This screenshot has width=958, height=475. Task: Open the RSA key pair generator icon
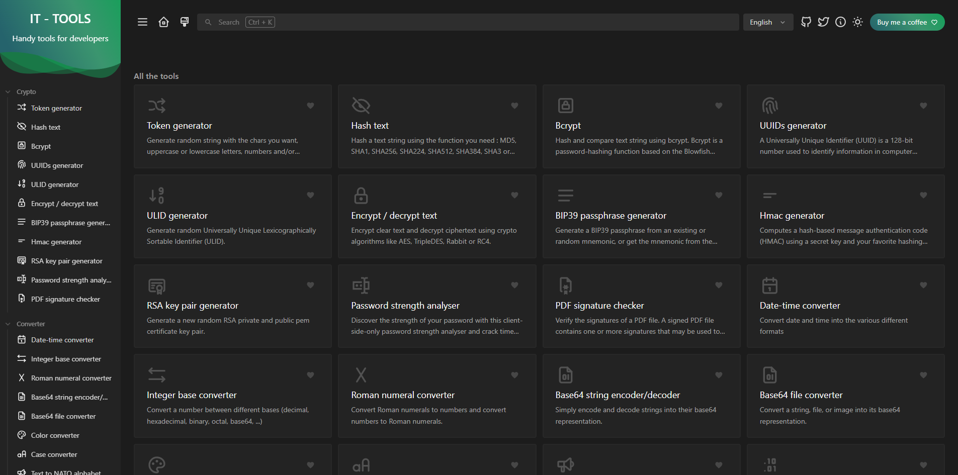point(156,285)
